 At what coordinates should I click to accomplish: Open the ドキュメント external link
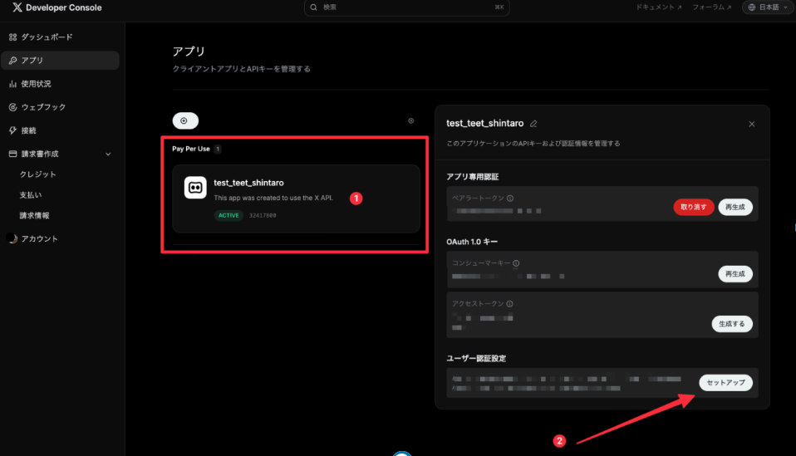pos(658,7)
